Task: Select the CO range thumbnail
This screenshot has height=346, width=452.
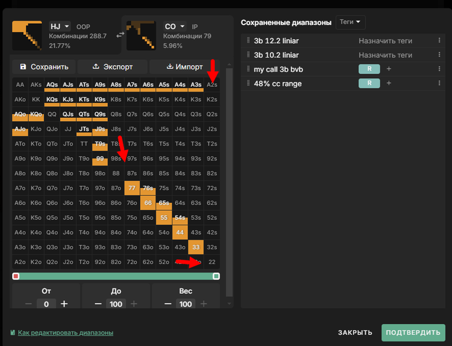Action: 141,35
